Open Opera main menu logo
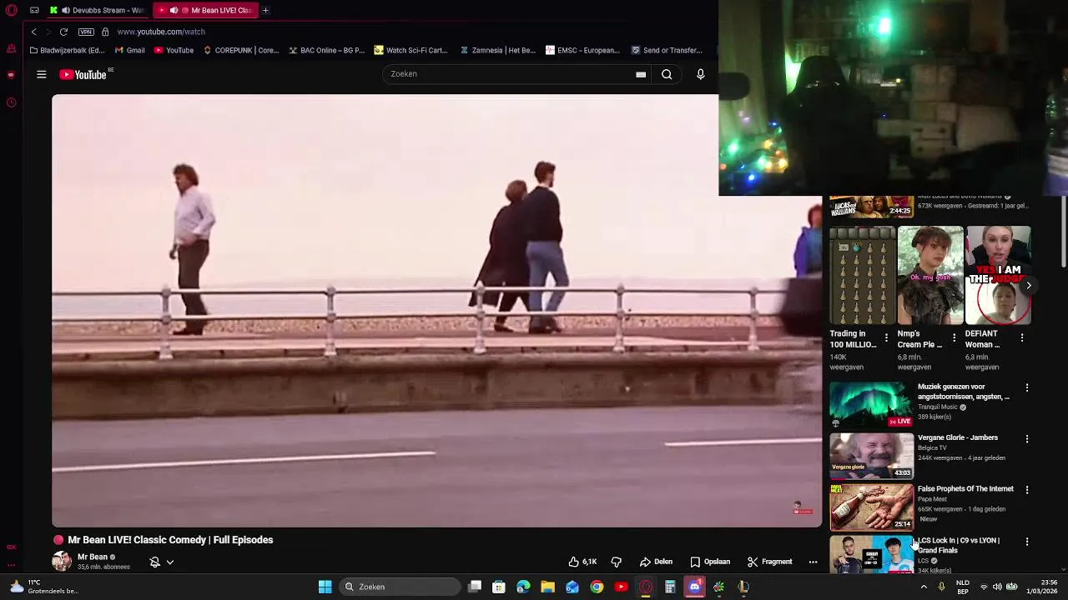The image size is (1068, 600). [12, 10]
